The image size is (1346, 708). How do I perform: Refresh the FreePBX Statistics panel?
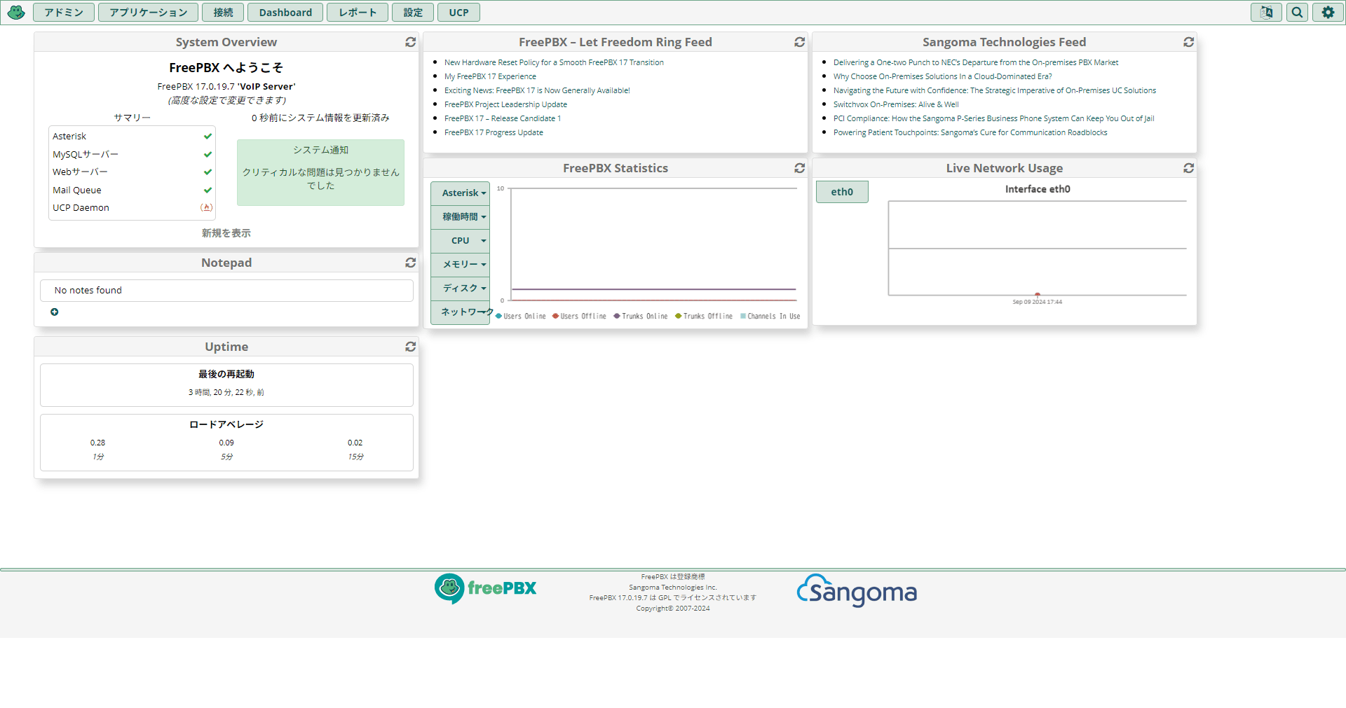coord(799,168)
